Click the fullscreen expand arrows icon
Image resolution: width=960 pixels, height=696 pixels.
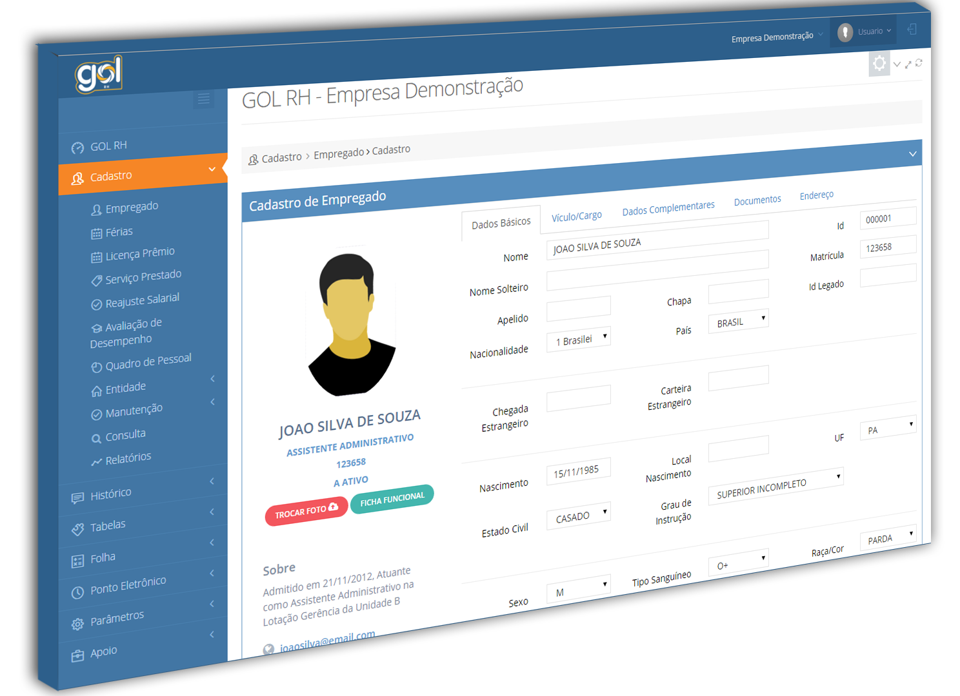click(908, 64)
